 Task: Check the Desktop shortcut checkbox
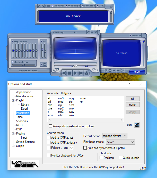(101, 158)
